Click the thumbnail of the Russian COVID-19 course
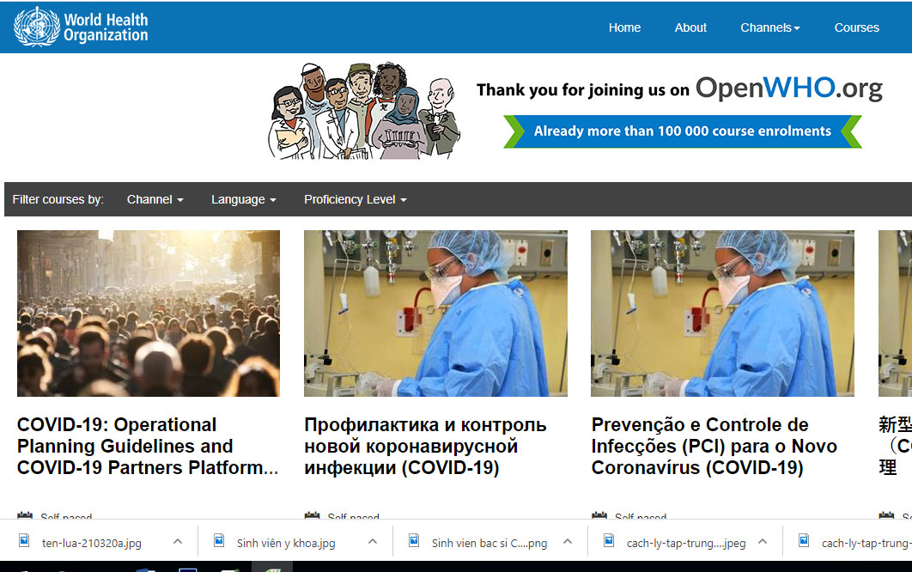Image resolution: width=912 pixels, height=572 pixels. (x=435, y=313)
